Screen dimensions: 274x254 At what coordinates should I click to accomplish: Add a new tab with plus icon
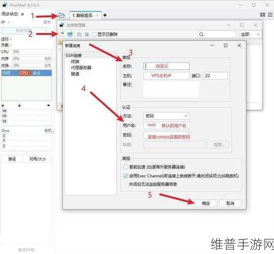pyautogui.click(x=105, y=15)
